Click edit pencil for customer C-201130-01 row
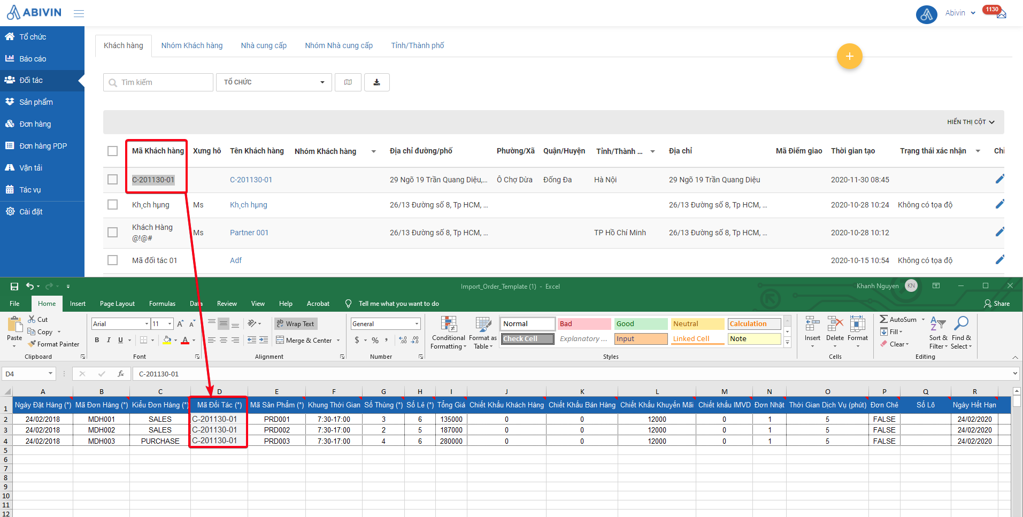The width and height of the screenshot is (1023, 517). [999, 179]
